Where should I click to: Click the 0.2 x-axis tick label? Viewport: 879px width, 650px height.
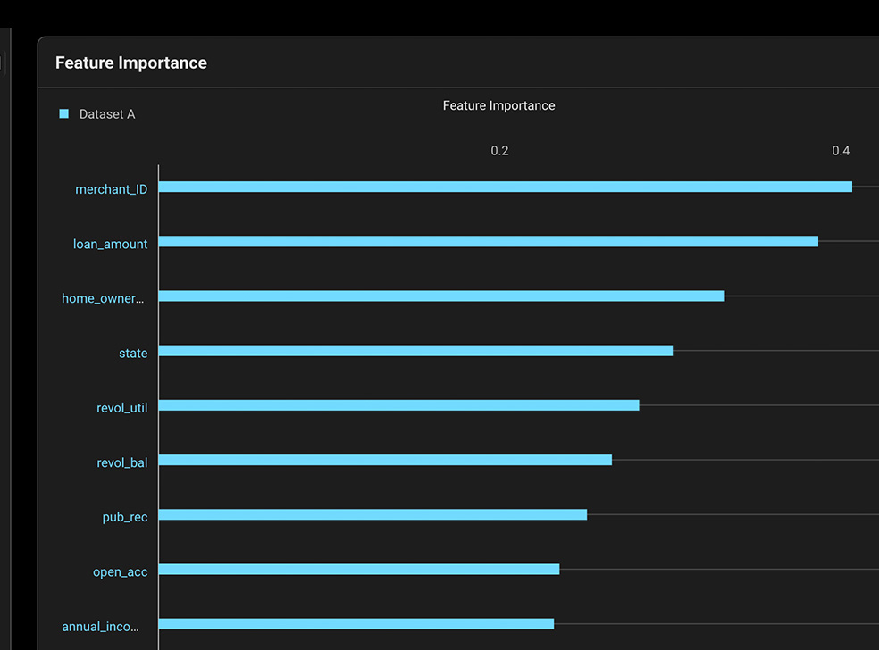click(499, 150)
